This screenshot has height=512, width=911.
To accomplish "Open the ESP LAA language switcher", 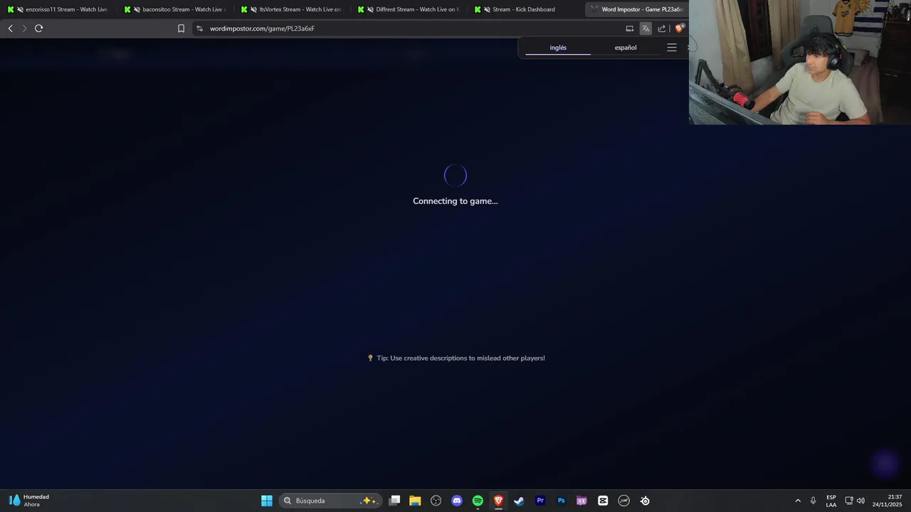I will [x=831, y=501].
